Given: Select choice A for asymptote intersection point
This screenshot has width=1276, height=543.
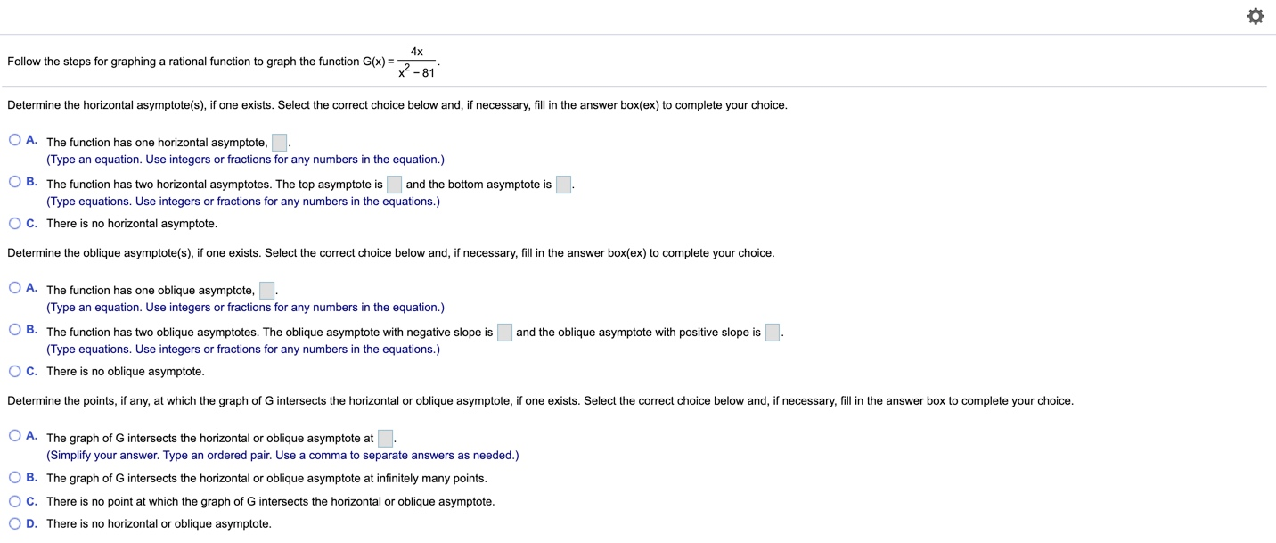Looking at the screenshot, I should pyautogui.click(x=14, y=435).
